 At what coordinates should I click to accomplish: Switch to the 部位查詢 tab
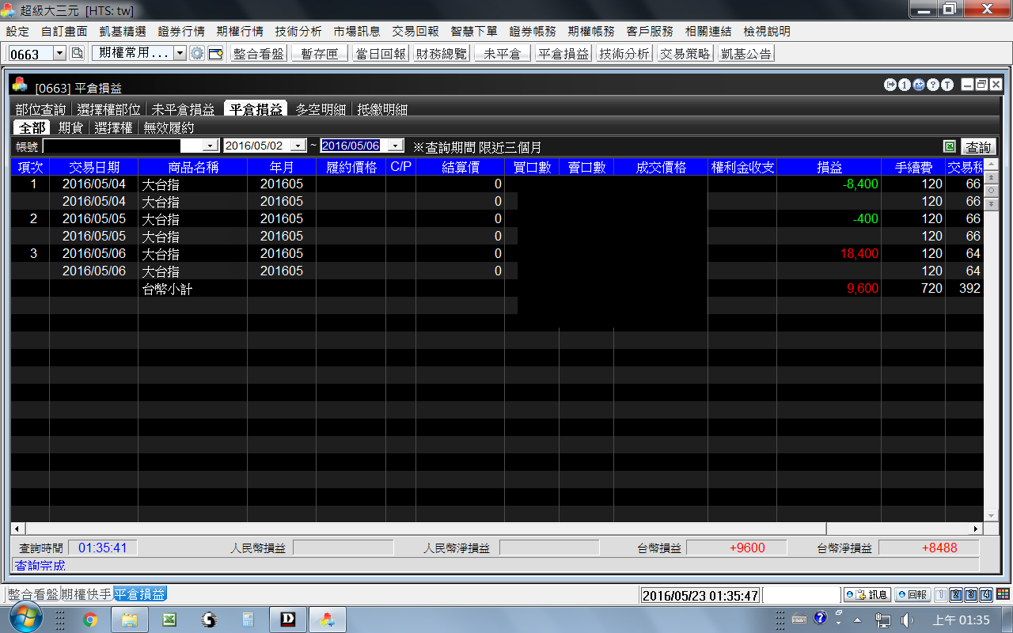click(41, 110)
